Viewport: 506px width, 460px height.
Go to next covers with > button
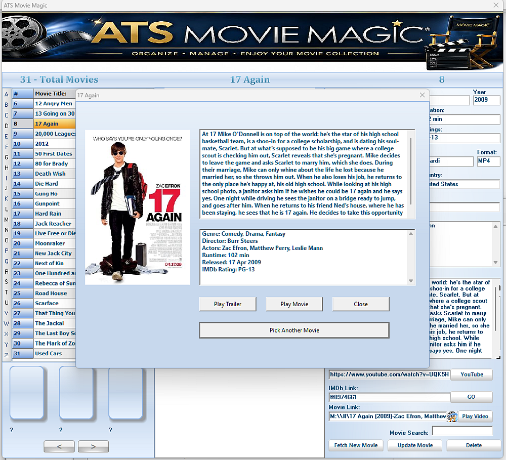click(x=93, y=446)
